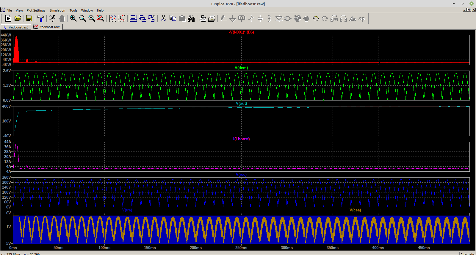Open the Control Panel hammer icon

click(41, 18)
